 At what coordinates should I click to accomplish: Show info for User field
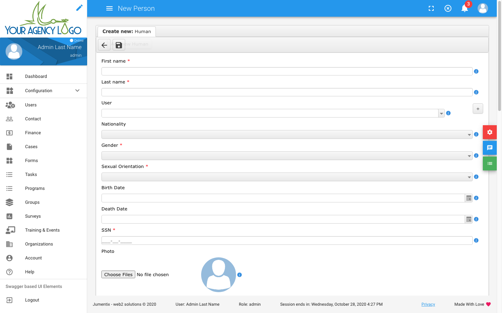tap(448, 113)
